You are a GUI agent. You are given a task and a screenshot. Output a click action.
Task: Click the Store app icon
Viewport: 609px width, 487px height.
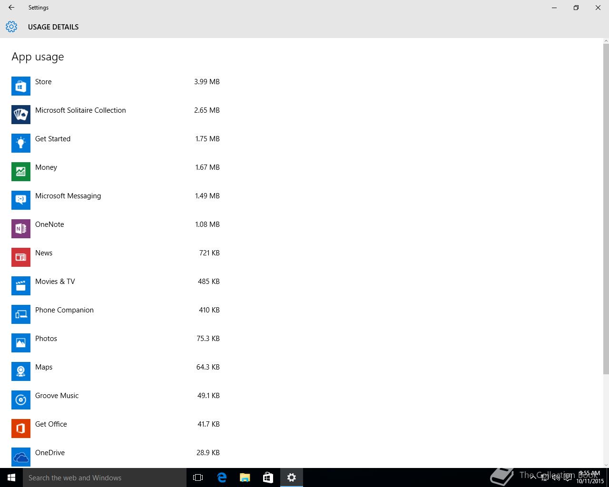coord(21,86)
